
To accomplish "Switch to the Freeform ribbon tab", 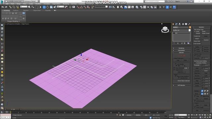I will (x=16, y=10).
